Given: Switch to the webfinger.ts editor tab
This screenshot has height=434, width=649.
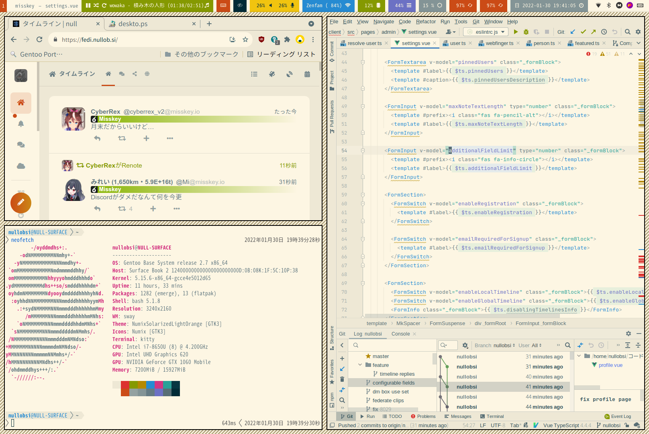Looking at the screenshot, I should pos(499,43).
